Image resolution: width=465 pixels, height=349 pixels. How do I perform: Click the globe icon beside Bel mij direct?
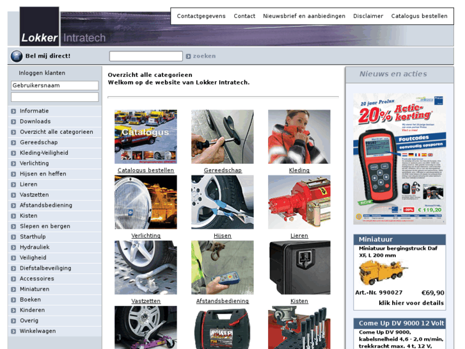pyautogui.click(x=17, y=56)
